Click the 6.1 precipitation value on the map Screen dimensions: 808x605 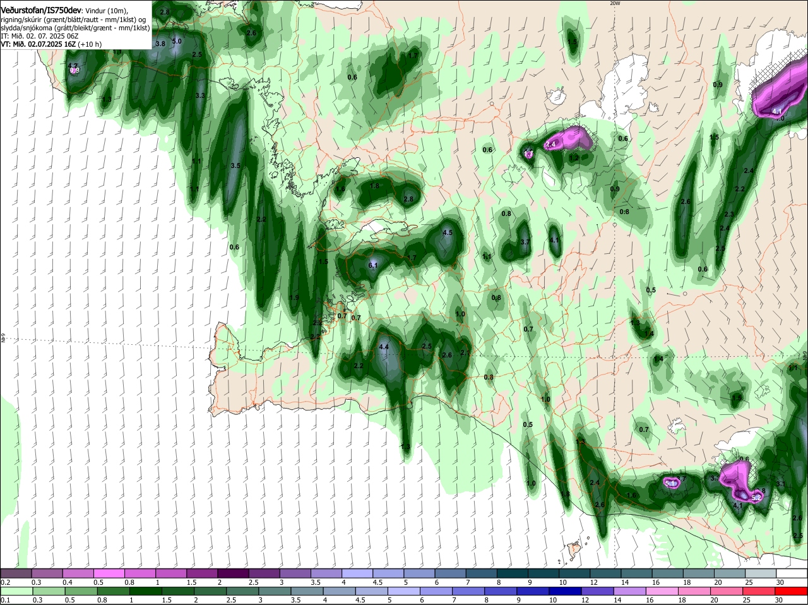coord(372,265)
